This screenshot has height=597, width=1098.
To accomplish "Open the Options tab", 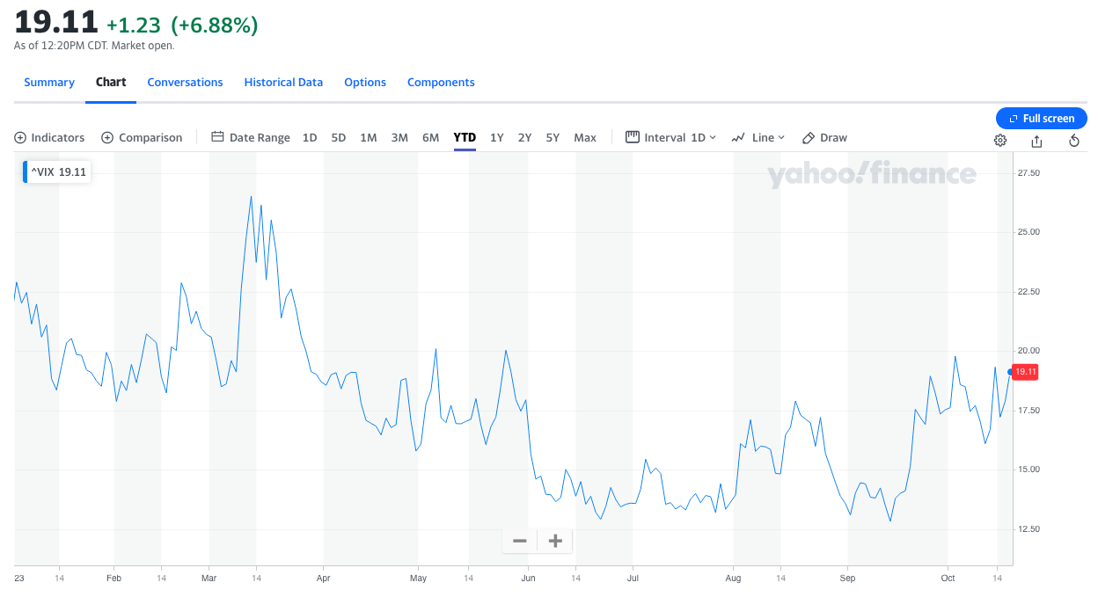I will (x=365, y=82).
